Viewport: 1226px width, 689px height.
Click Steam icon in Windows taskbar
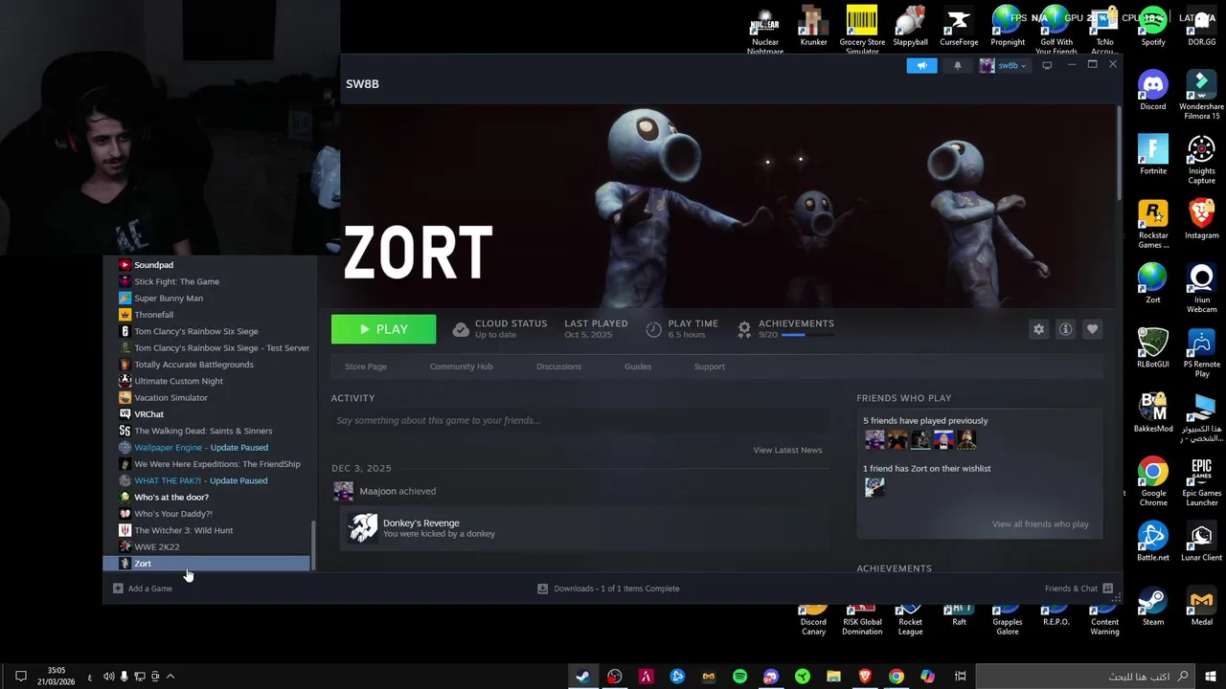click(x=581, y=677)
